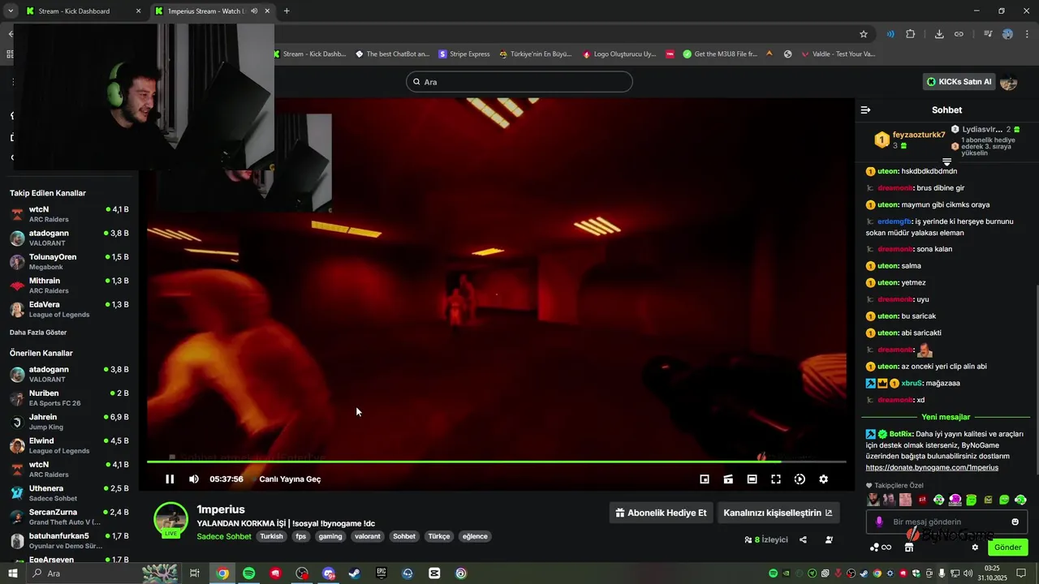Viewport: 1039px width, 584px height.
Task: Mute the stream volume
Action: 194,479
